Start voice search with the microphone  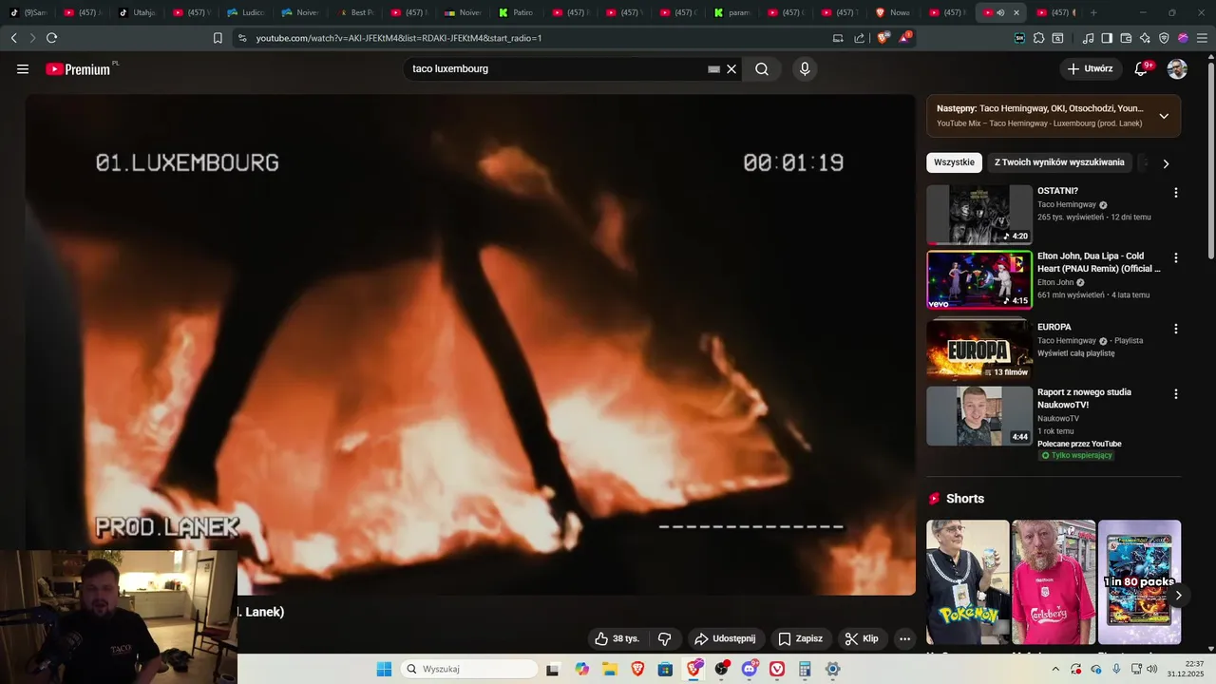805,68
